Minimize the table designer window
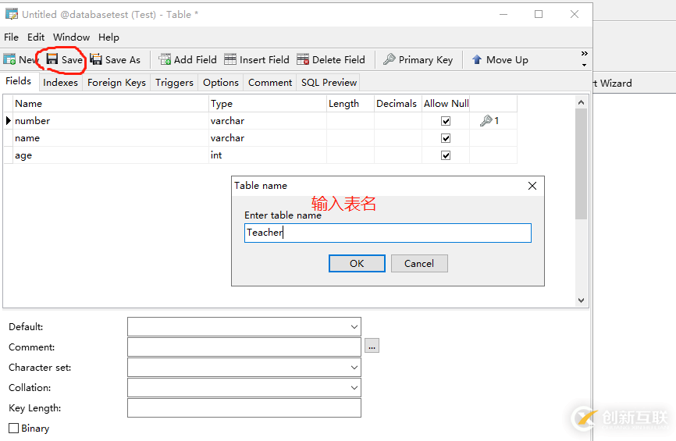This screenshot has height=441, width=676. click(503, 14)
